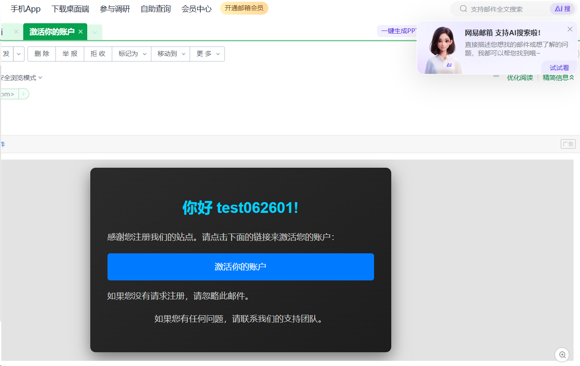Click the 广告 label tag
The image size is (580, 366).
click(x=568, y=144)
